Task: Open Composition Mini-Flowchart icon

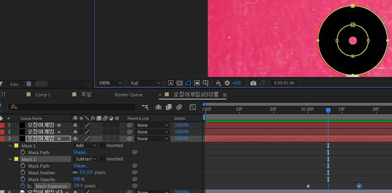Action: 145,107
